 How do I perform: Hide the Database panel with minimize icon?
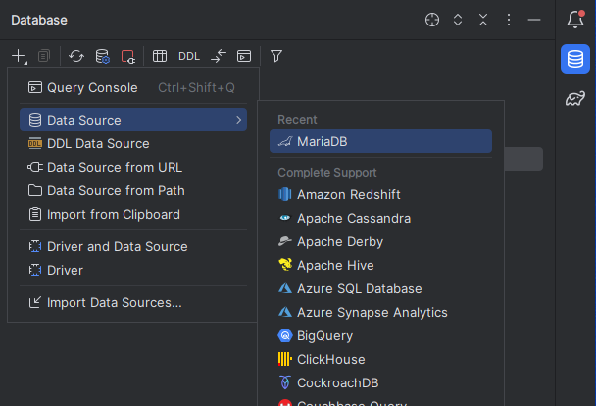point(534,20)
